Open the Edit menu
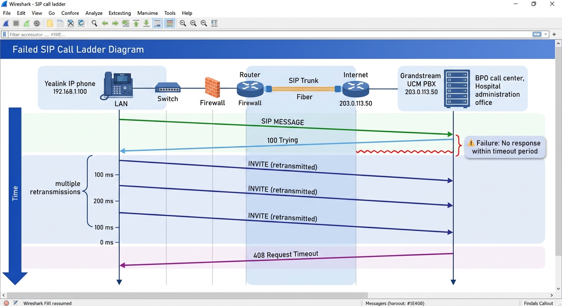Image resolution: width=562 pixels, height=306 pixels. [x=21, y=13]
